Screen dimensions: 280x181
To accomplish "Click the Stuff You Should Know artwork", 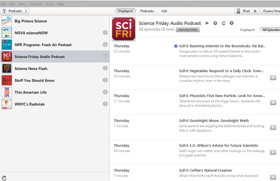I will click(x=7, y=80).
